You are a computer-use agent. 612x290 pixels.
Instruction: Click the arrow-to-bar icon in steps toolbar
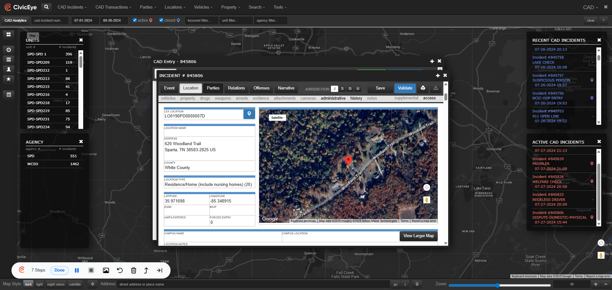tap(160, 270)
